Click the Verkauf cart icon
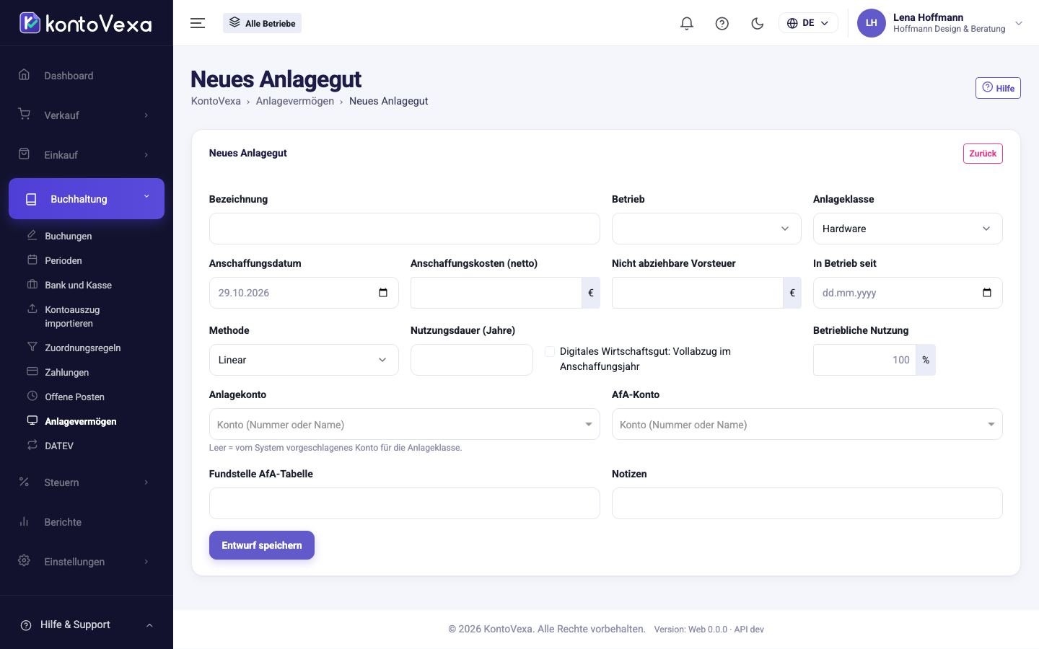Image resolution: width=1039 pixels, height=649 pixels. (x=24, y=114)
